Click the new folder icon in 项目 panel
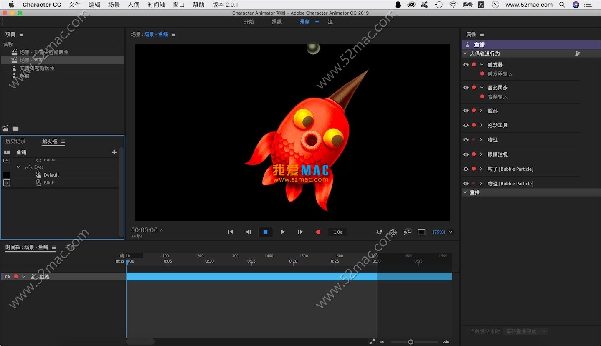601x346 pixels. coord(15,129)
